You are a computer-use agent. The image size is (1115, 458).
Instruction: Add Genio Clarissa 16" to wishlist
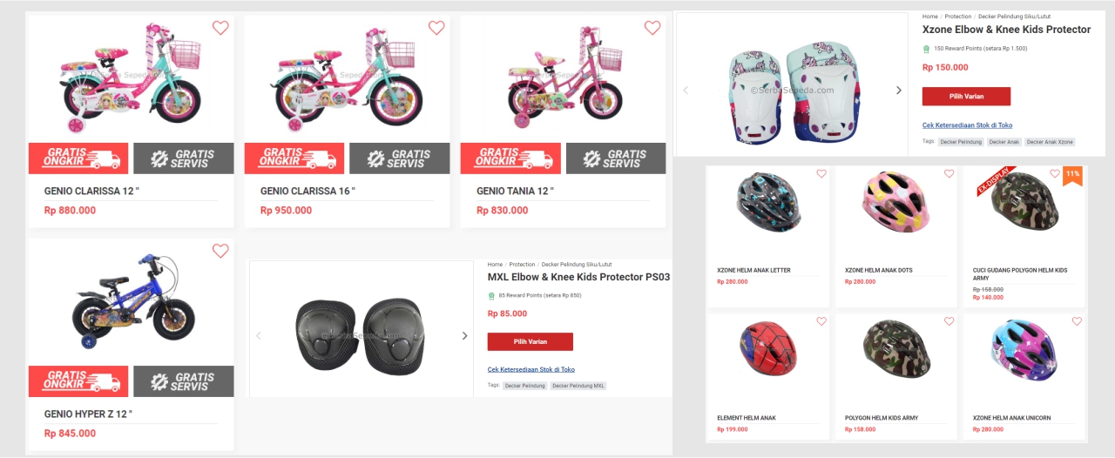tap(436, 28)
